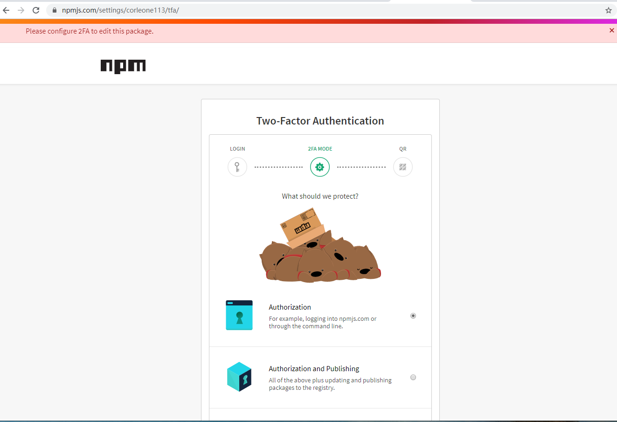Click the LOGIN step key icon
Image resolution: width=617 pixels, height=422 pixels.
pos(237,167)
